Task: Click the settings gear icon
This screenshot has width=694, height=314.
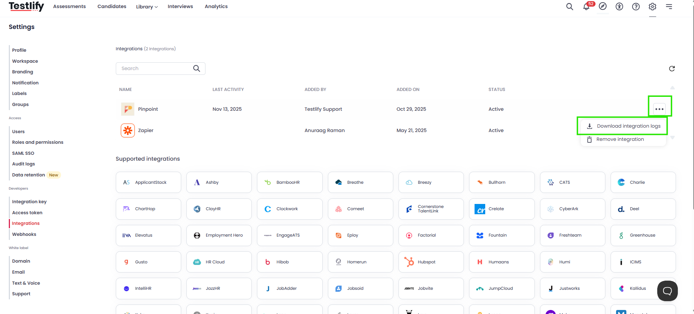Action: tap(652, 7)
